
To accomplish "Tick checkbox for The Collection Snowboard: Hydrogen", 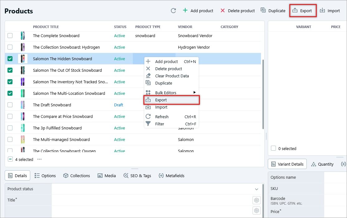I will (x=10, y=47).
